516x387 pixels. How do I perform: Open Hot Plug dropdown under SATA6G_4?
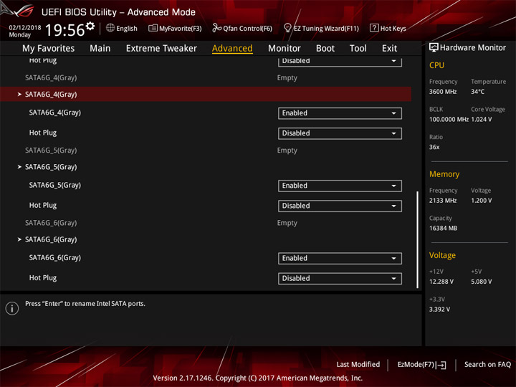pyautogui.click(x=340, y=133)
